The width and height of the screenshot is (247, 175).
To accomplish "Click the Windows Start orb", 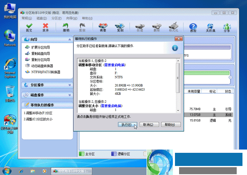I will click(x=7, y=171).
